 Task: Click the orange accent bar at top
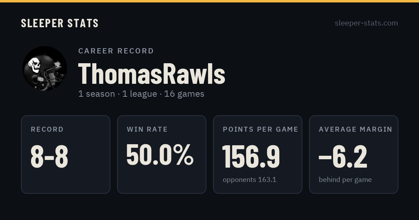(x=209, y=1)
